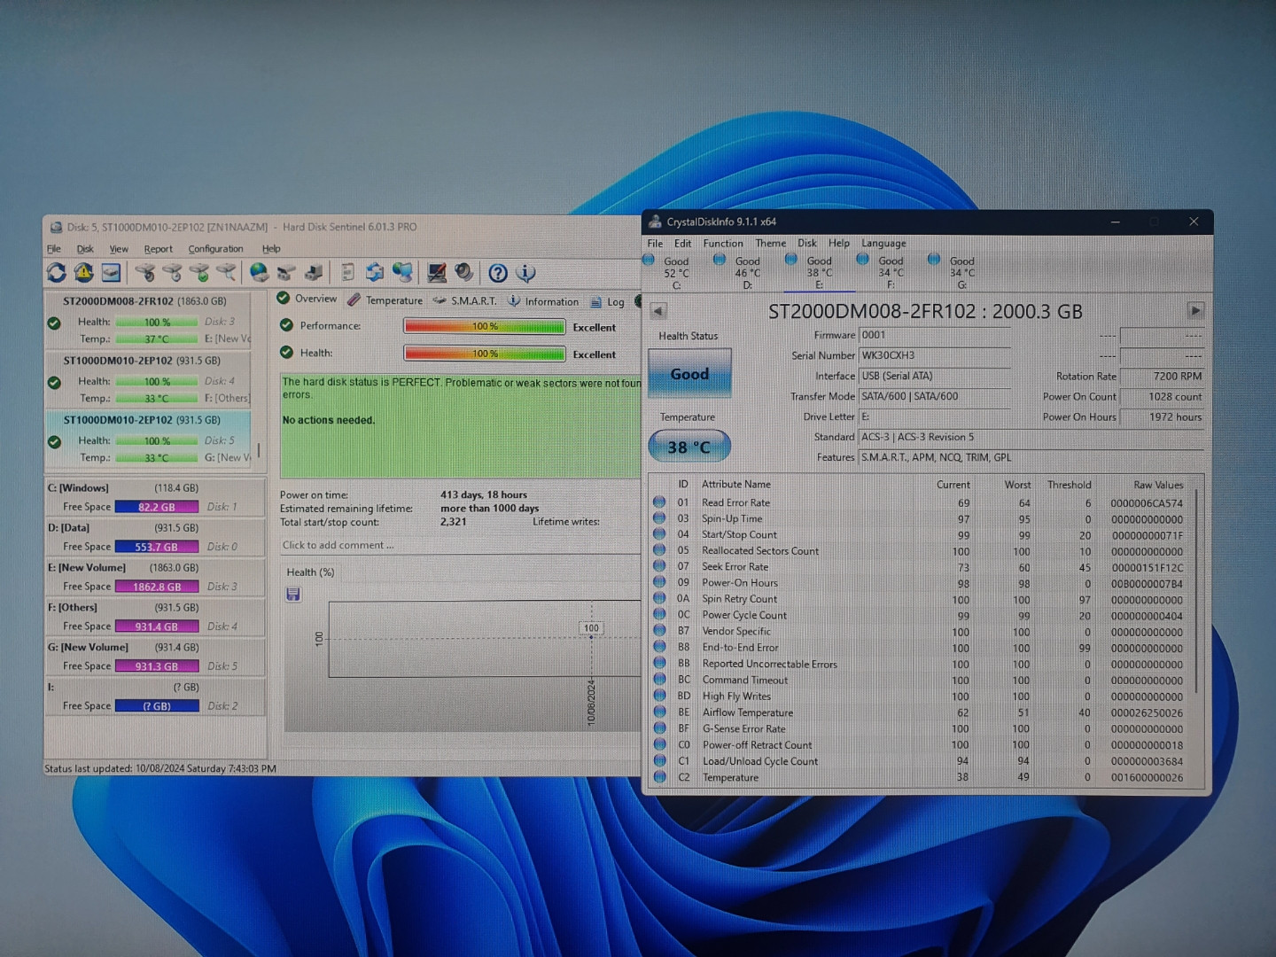Click the 100 marker on Health graph
This screenshot has width=1276, height=957.
pyautogui.click(x=591, y=627)
